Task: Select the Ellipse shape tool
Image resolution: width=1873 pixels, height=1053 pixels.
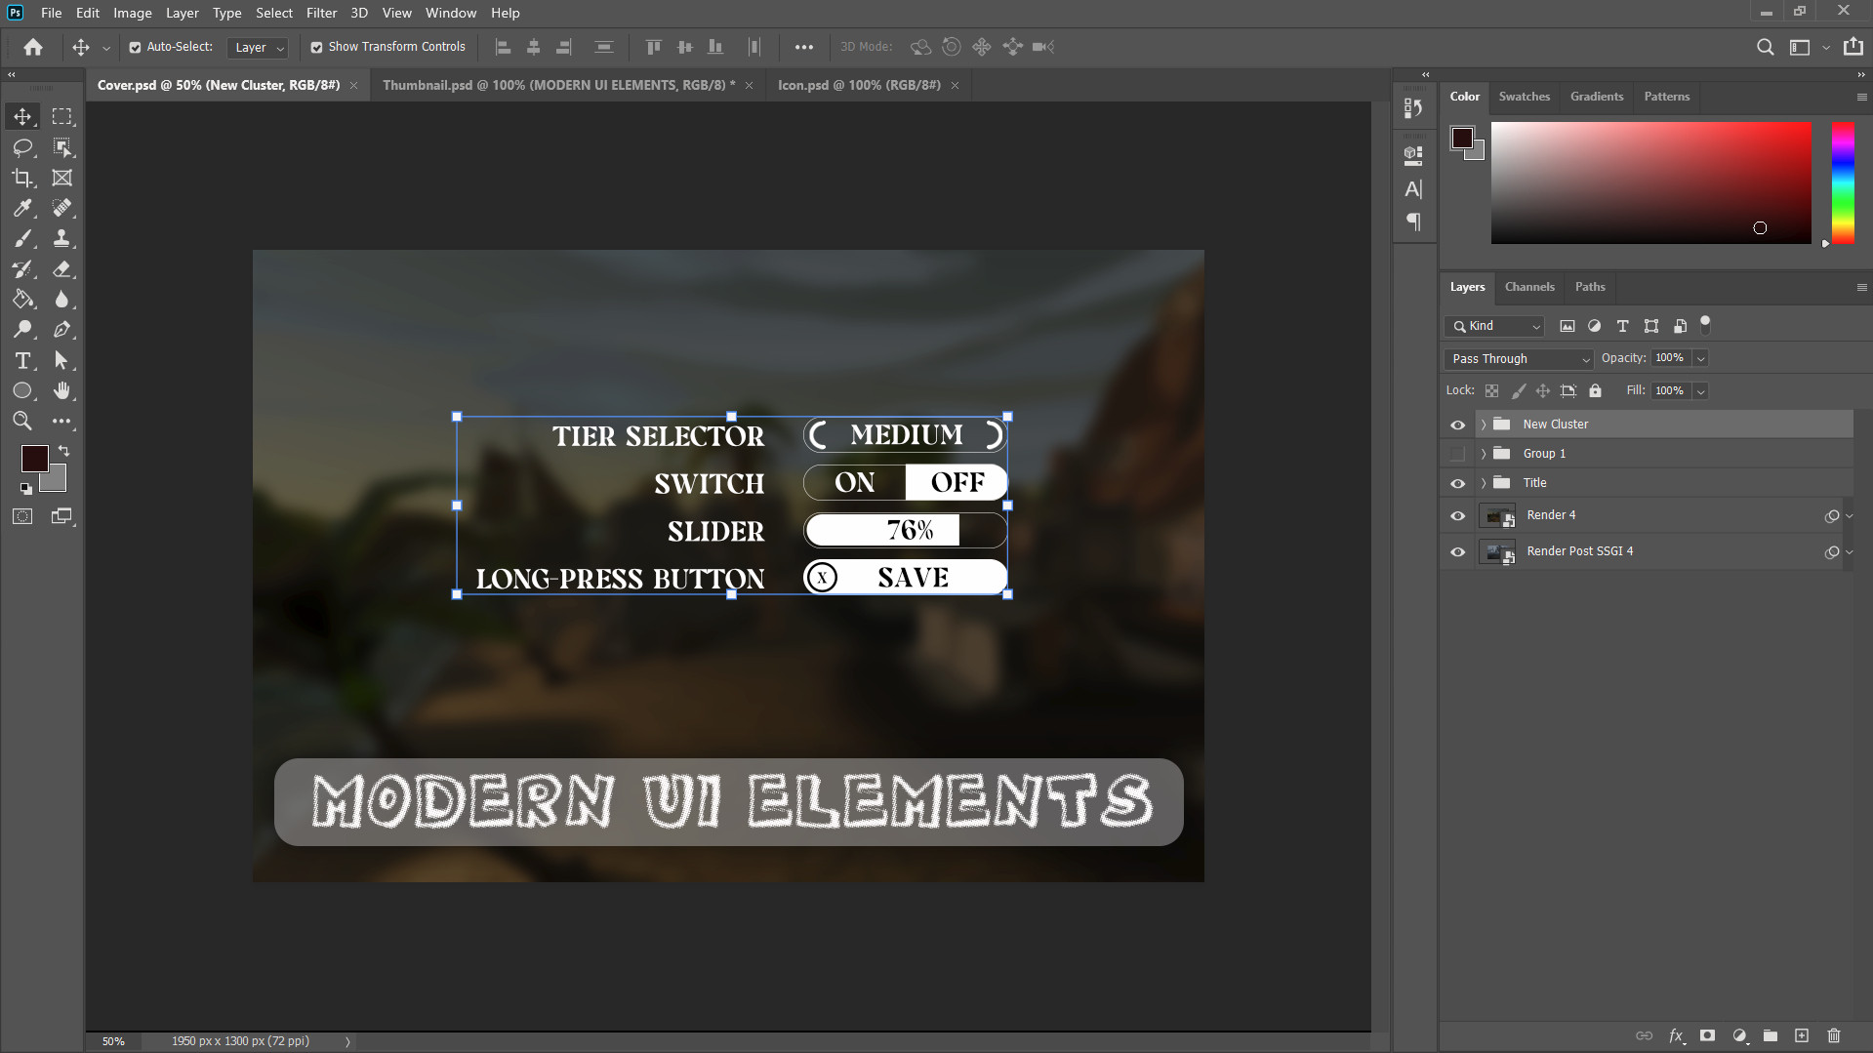Action: tap(22, 391)
